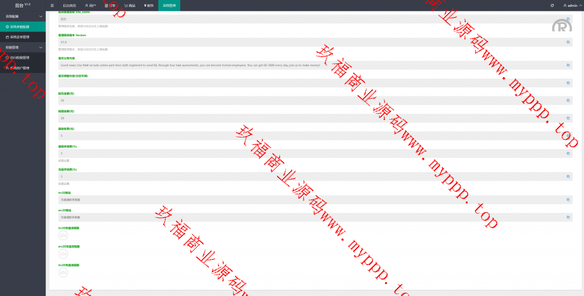Click the erc20充值流程图 image thumbnail
The image size is (584, 296).
coord(63,254)
